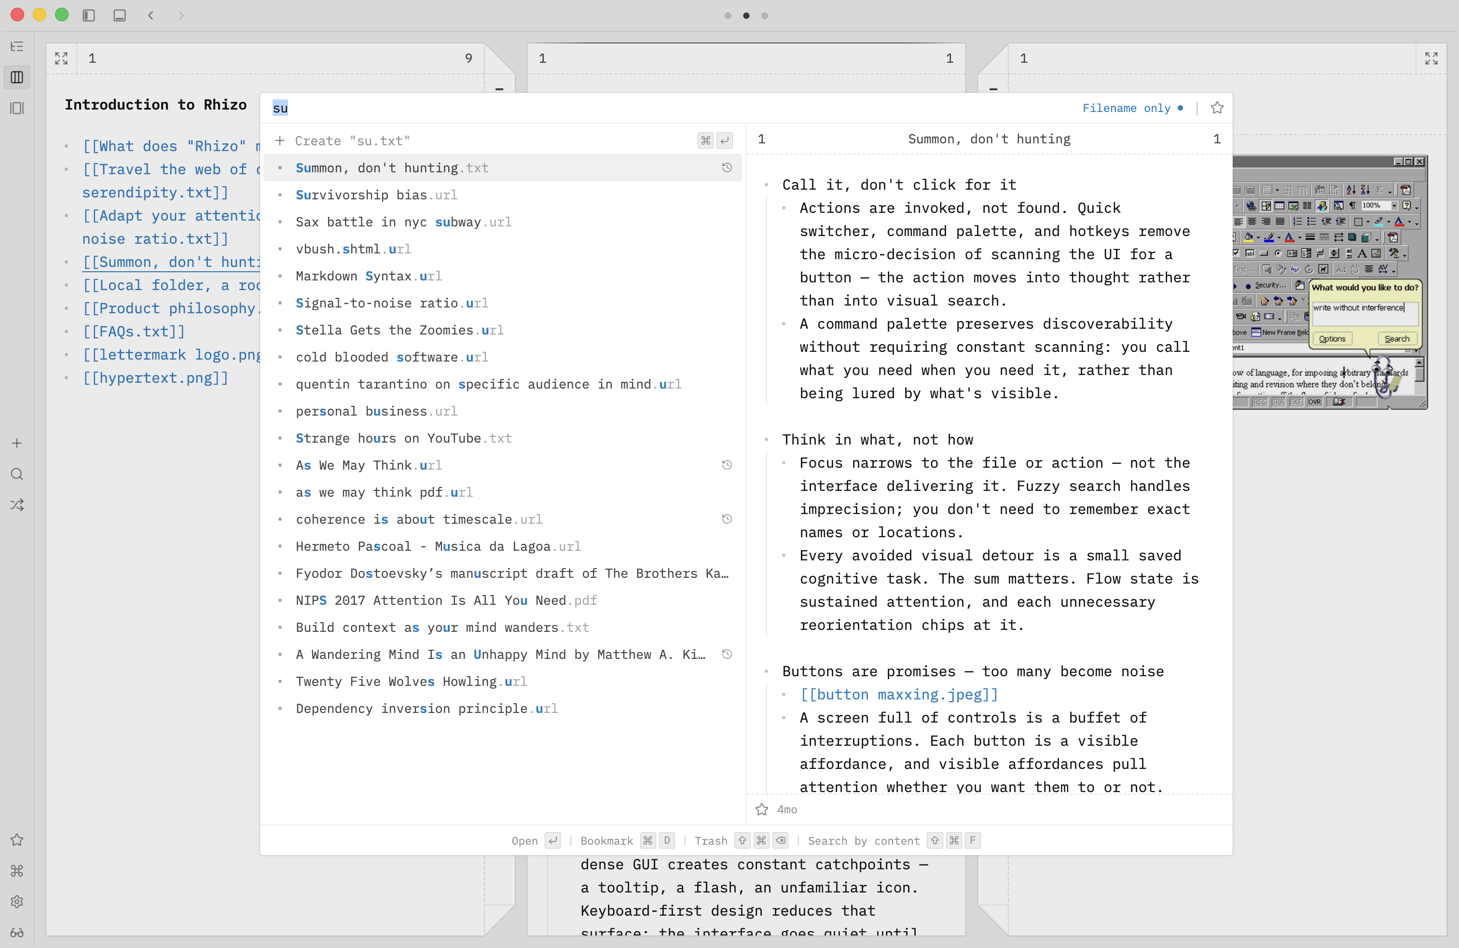Select quentin tarantino on specific audience result
This screenshot has height=948, width=1459.
pyautogui.click(x=503, y=384)
